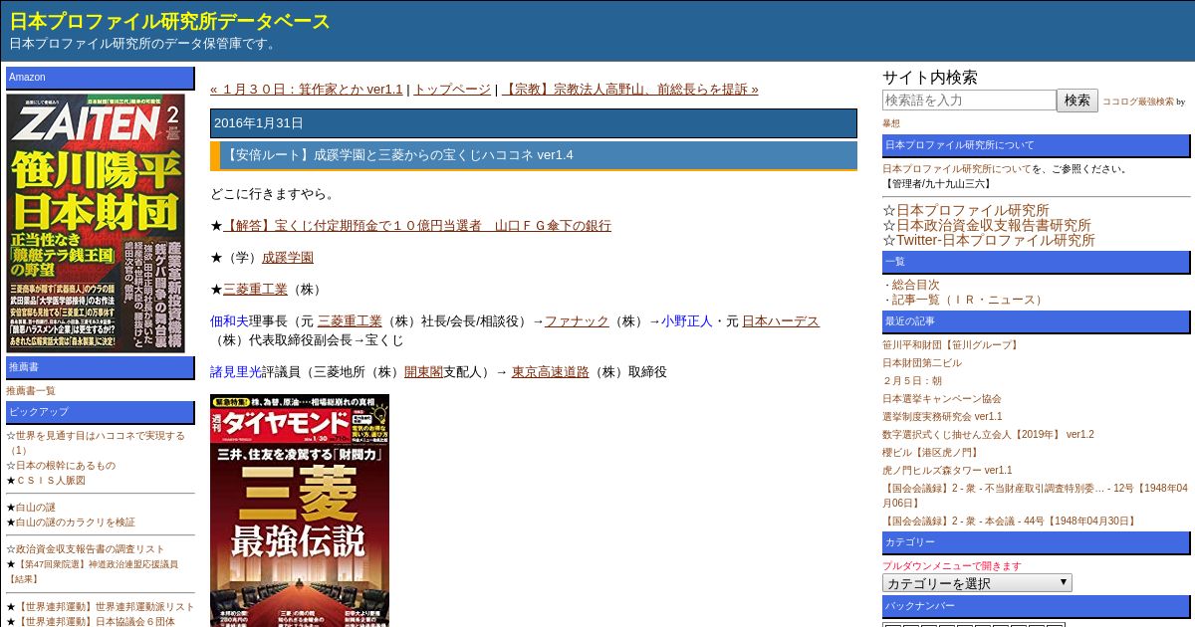Open recent article 2月5日:朝
Screen dimensions: 1195x627
912,381
